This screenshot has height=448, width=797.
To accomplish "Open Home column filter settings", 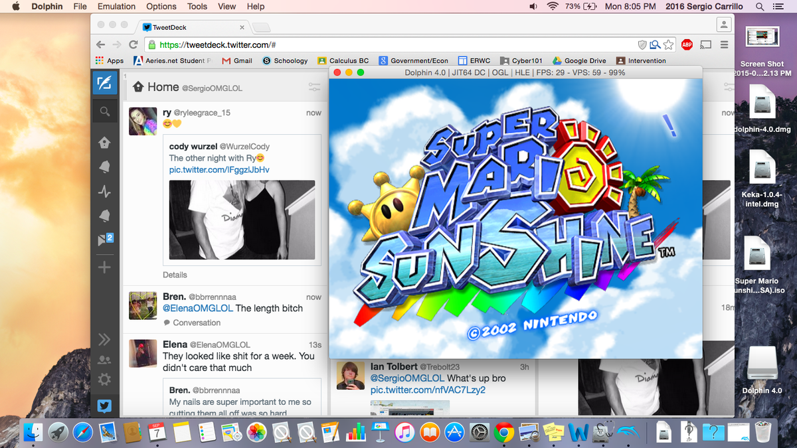I will pos(315,87).
